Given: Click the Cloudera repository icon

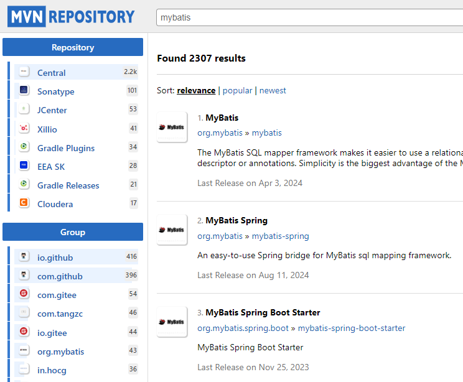Looking at the screenshot, I should tap(24, 203).
